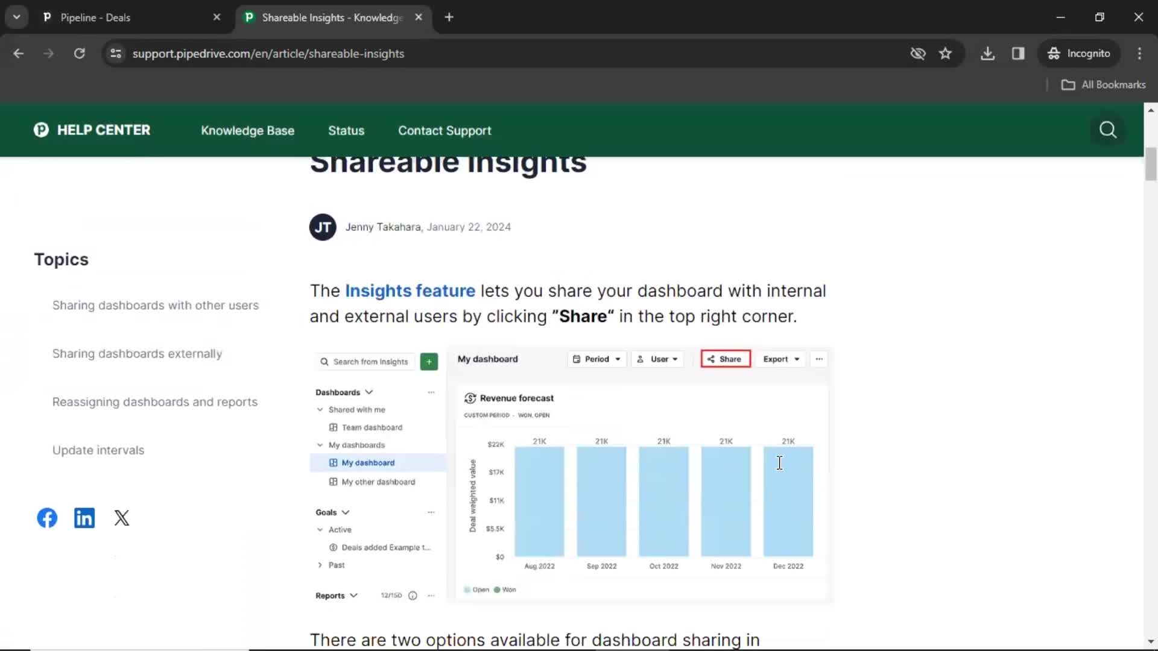Close the Pipeline - Deals tab
Viewport: 1158px width, 651px height.
coord(217,17)
